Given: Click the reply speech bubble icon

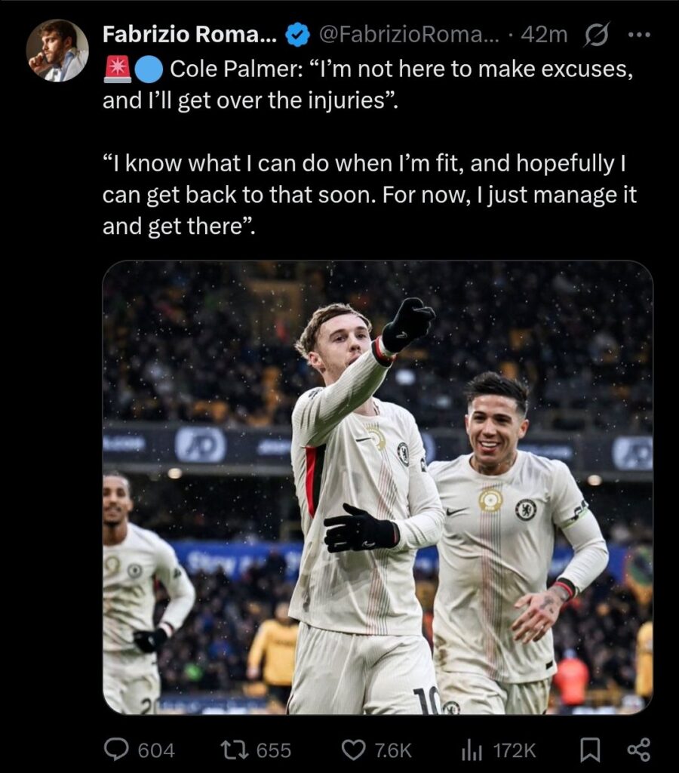Looking at the screenshot, I should pos(115,749).
